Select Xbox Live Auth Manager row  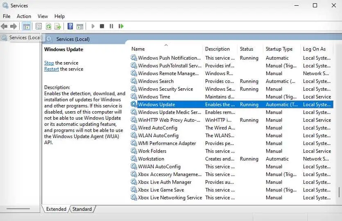click(x=232, y=182)
